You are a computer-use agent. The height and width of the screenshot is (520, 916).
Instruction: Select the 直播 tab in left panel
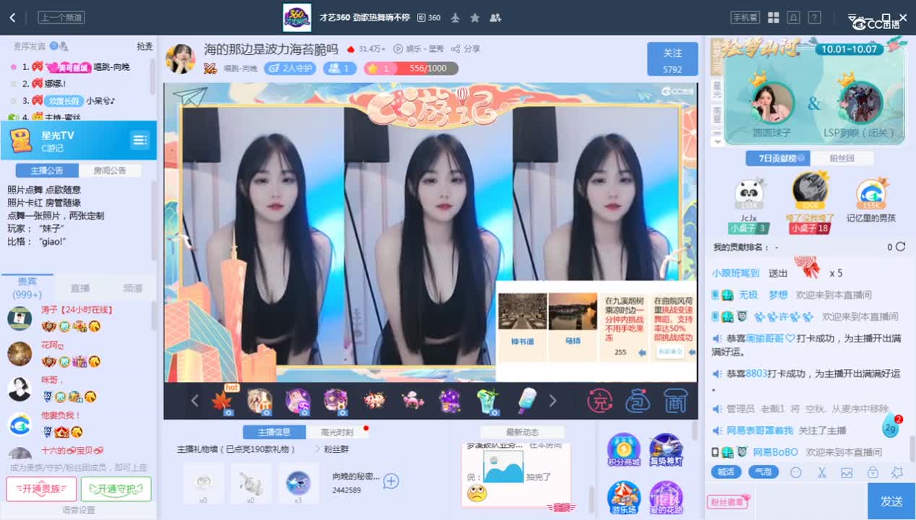click(x=80, y=288)
